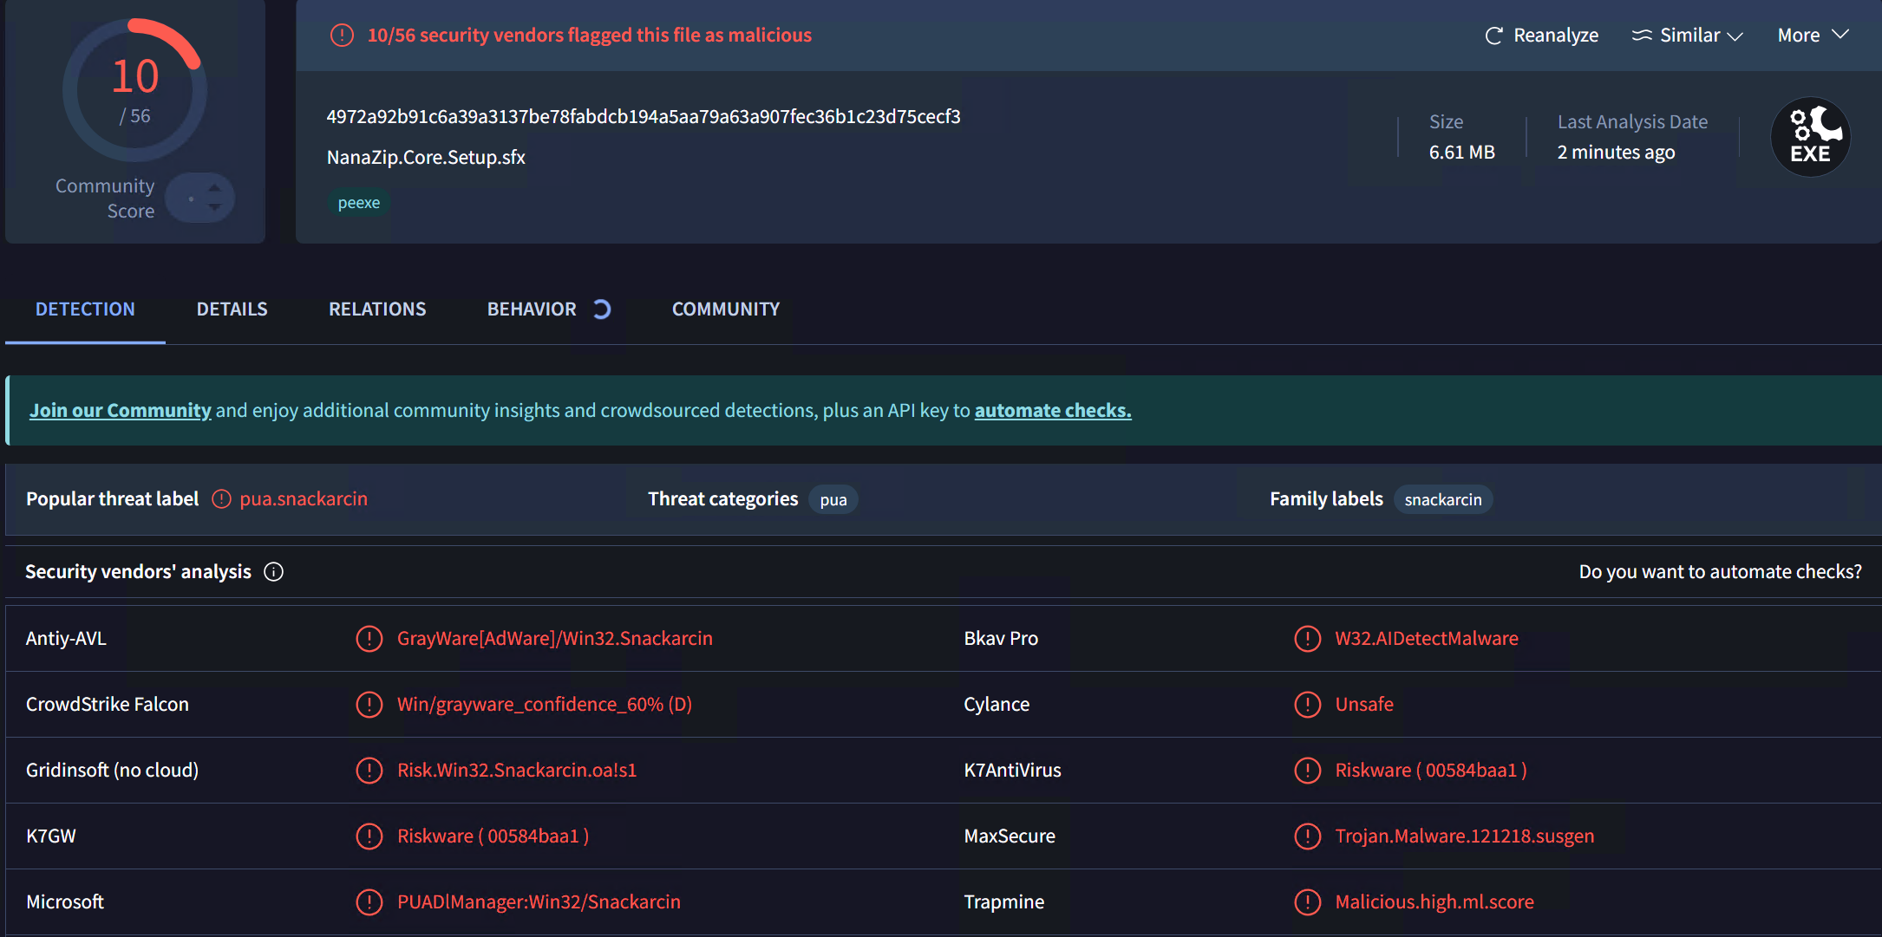Click alert icon beside Microsoft detection result
Screen dimensions: 1882x937
(x=369, y=902)
